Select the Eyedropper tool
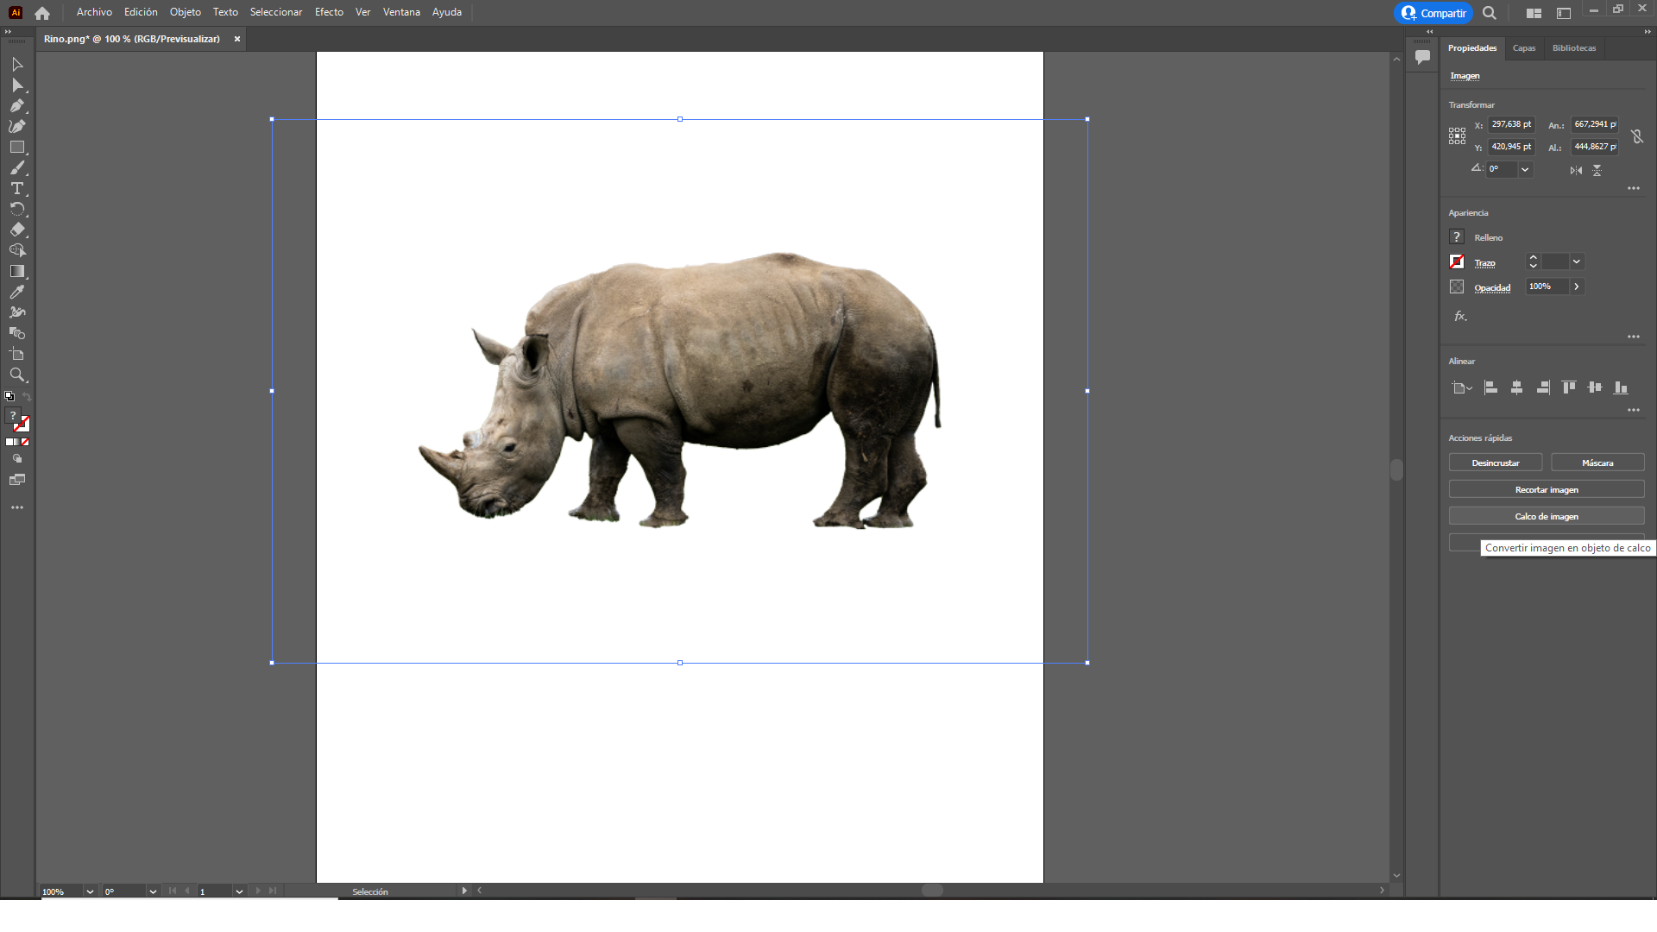The height and width of the screenshot is (932, 1657). 16,293
